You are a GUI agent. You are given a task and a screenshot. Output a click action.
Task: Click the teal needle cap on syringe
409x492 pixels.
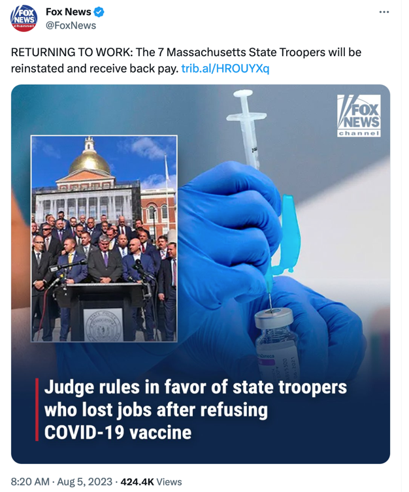tap(287, 233)
